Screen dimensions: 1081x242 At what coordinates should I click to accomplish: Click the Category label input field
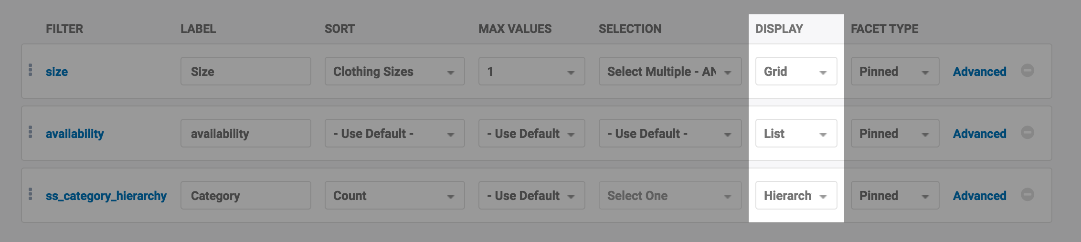pyautogui.click(x=245, y=196)
